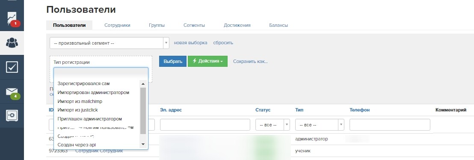Image resolution: width=474 pixels, height=160 pixels.
Task: Choose Импорт из justclick option
Action: (78, 110)
